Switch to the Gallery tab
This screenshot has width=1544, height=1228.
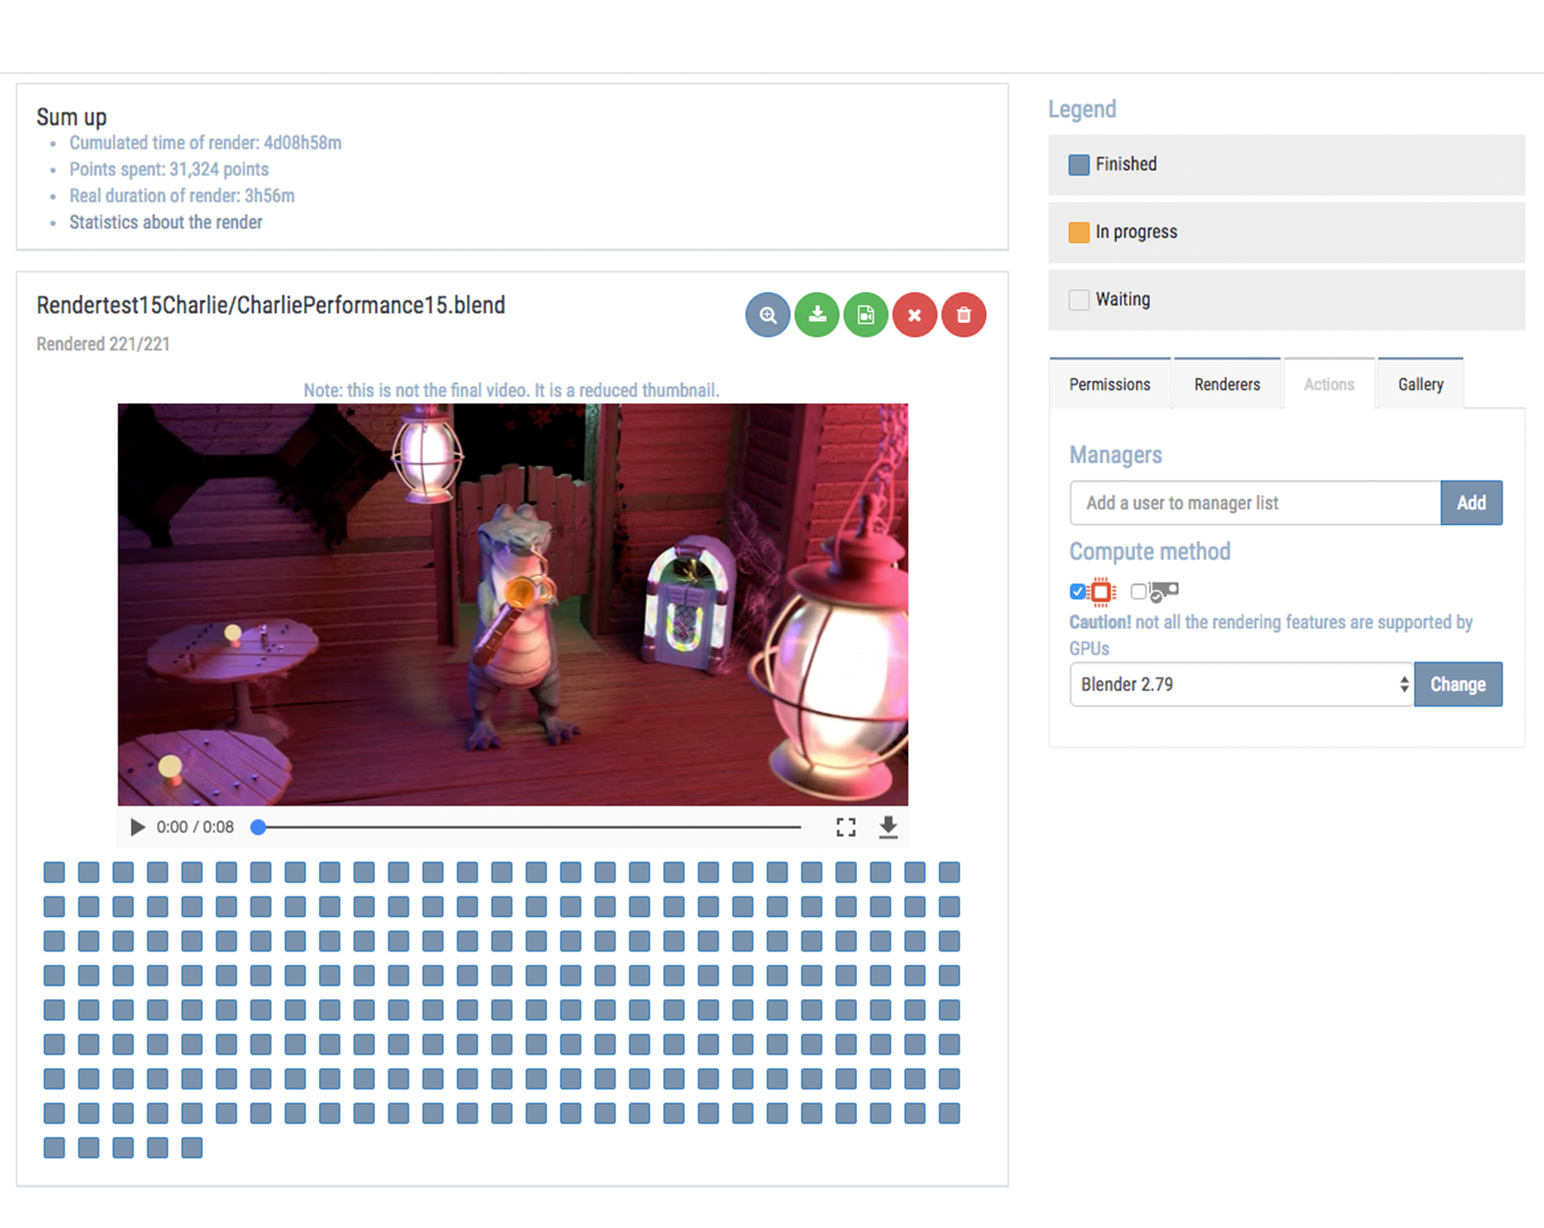(1420, 384)
